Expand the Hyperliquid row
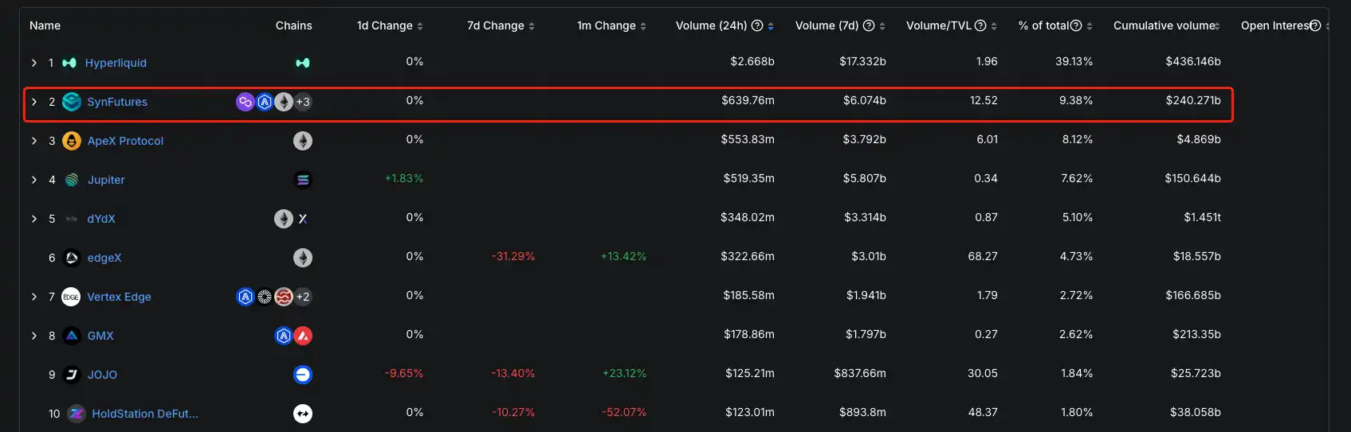Image resolution: width=1351 pixels, height=432 pixels. (x=34, y=63)
